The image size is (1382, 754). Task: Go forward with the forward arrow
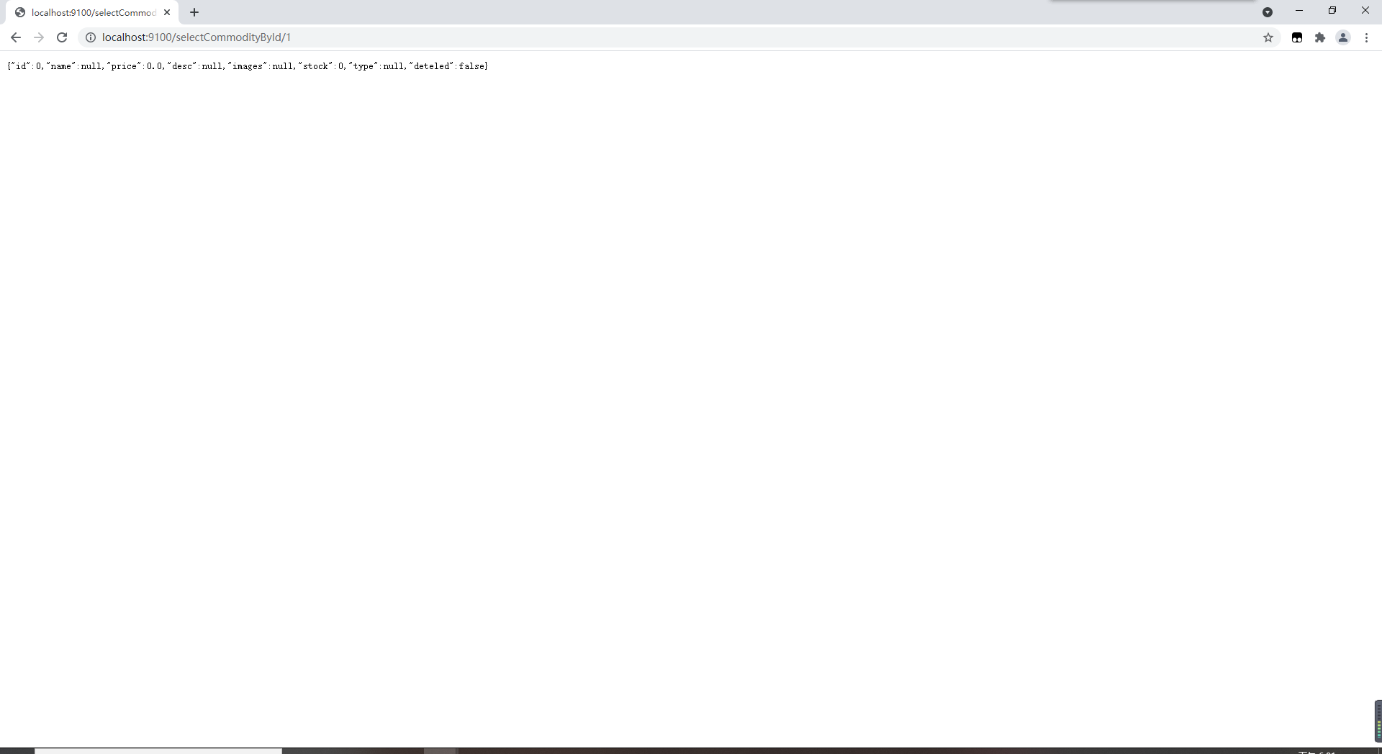coord(39,37)
